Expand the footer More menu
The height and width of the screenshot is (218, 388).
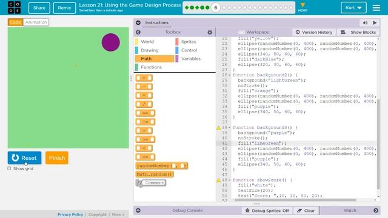point(118,214)
